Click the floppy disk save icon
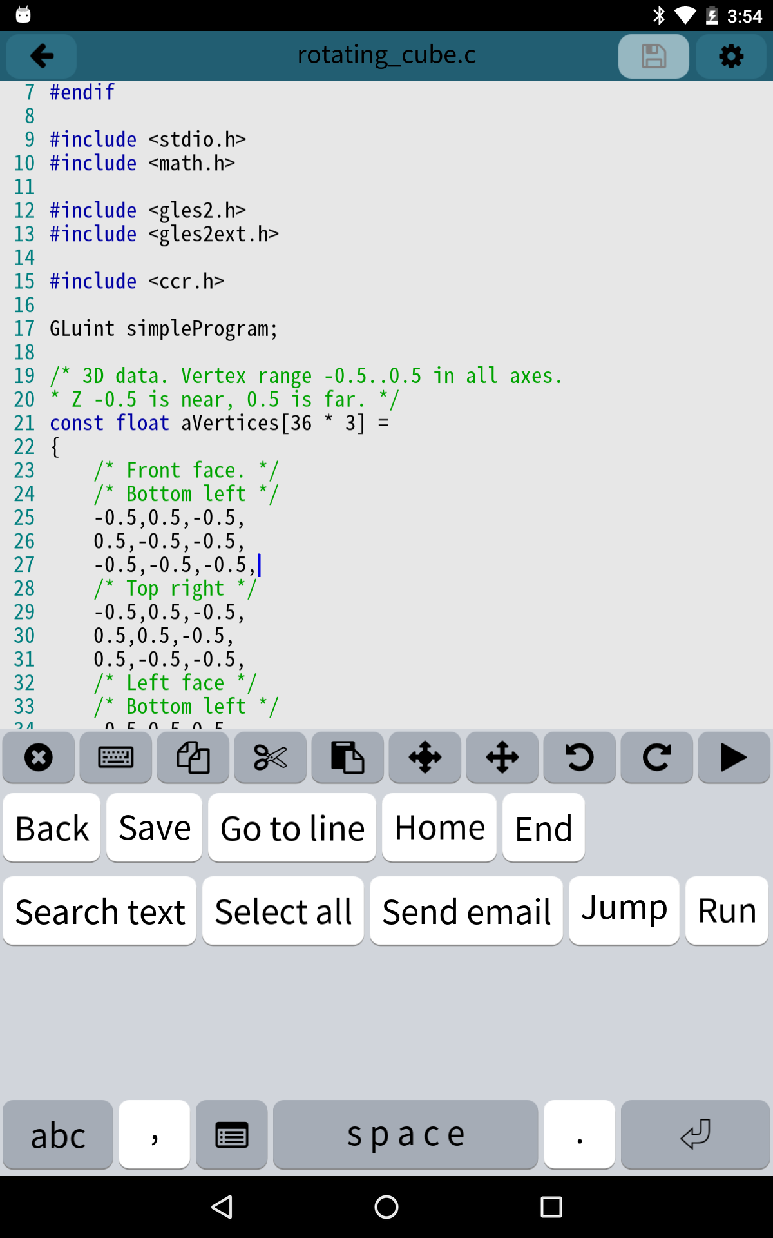 click(653, 56)
